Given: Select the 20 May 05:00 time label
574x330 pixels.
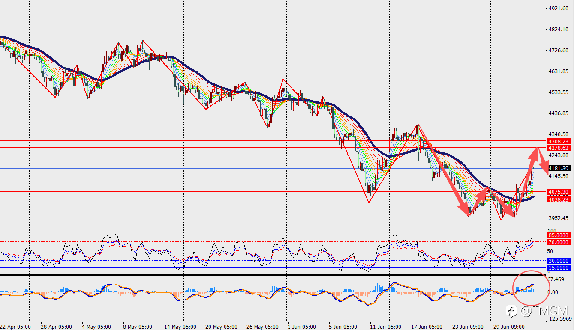Looking at the screenshot, I should pos(221,327).
